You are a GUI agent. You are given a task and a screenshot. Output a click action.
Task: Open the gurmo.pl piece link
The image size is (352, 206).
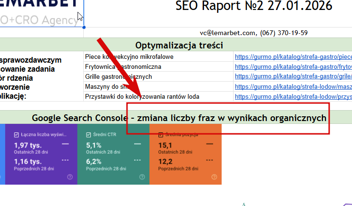[x=293, y=57]
